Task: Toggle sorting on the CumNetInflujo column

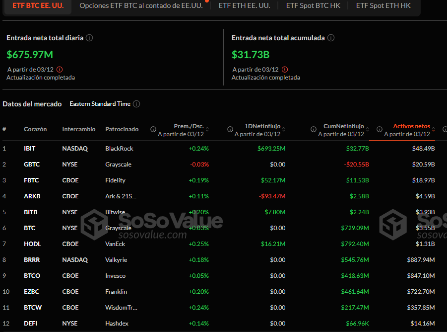Action: [367, 129]
